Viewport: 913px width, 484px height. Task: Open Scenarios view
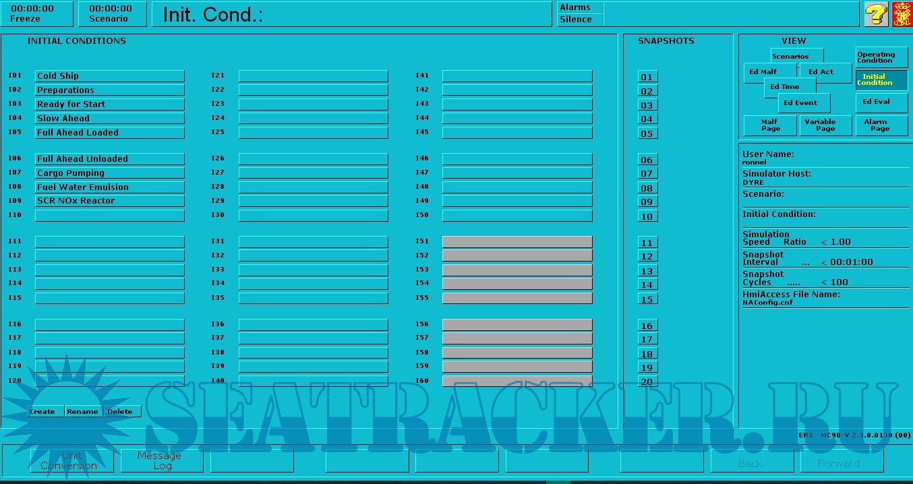coord(796,56)
